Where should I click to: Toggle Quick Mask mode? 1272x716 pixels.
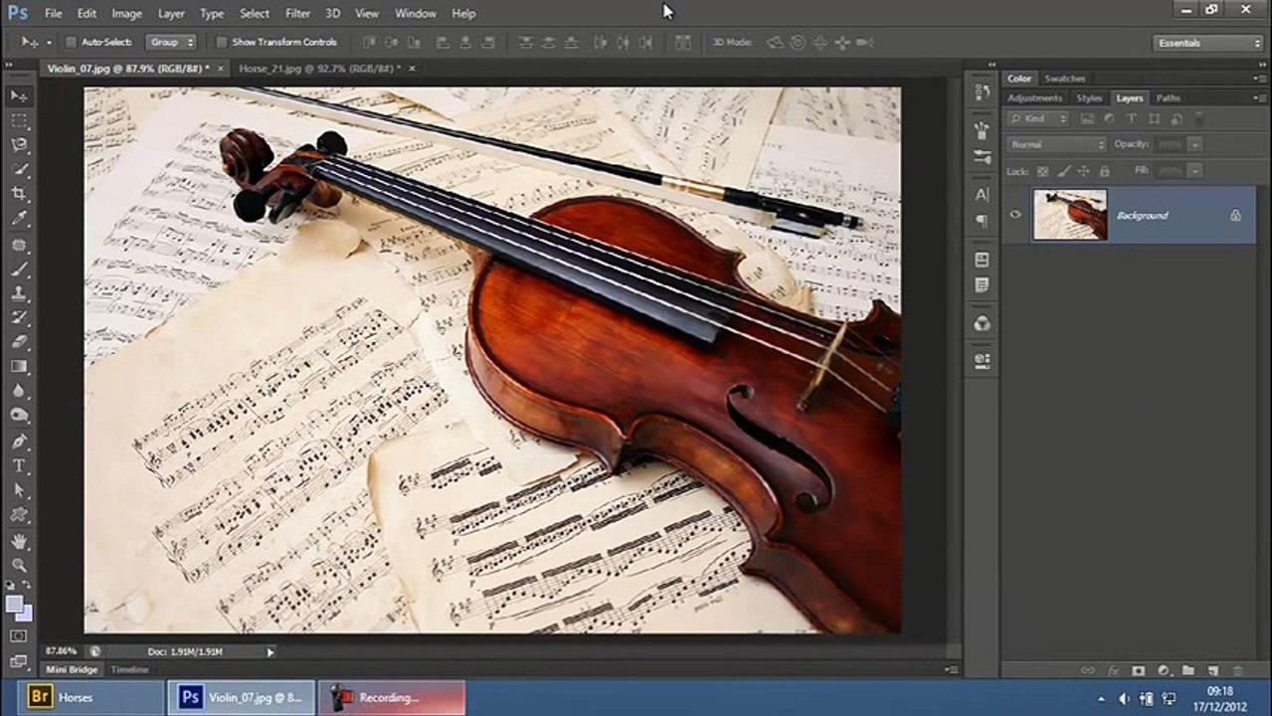tap(19, 636)
